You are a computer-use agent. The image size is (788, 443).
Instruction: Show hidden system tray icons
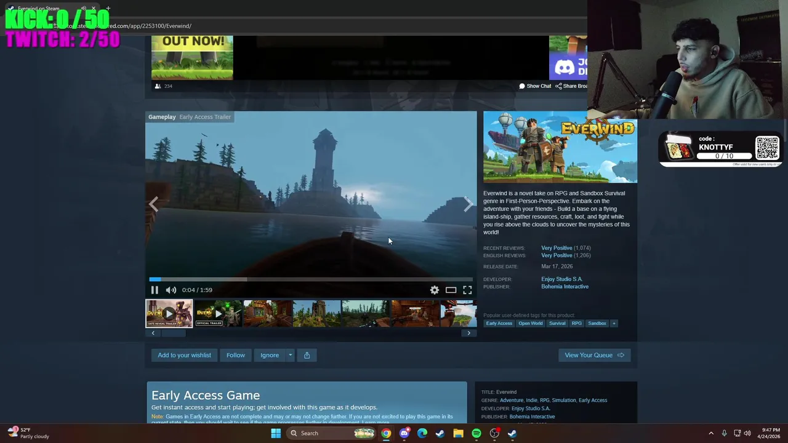point(711,433)
